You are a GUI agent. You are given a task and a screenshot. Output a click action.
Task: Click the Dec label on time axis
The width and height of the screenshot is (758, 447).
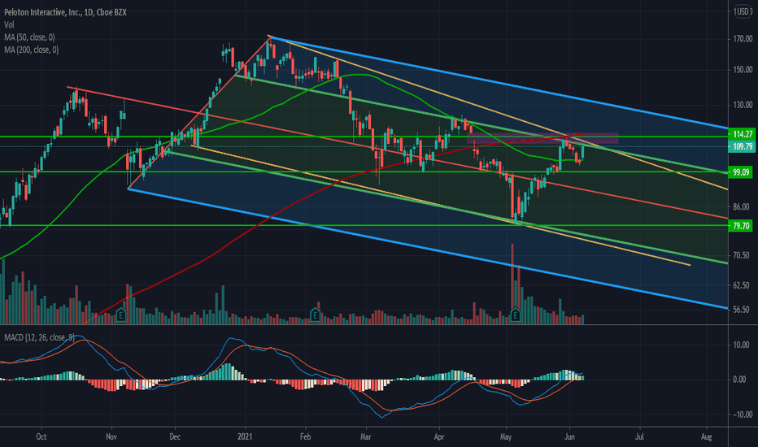coord(175,437)
